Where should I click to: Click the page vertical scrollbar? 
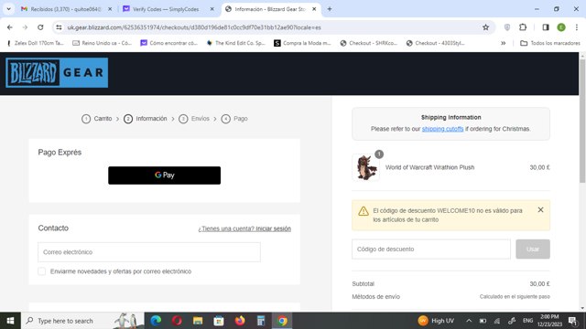coord(582,122)
